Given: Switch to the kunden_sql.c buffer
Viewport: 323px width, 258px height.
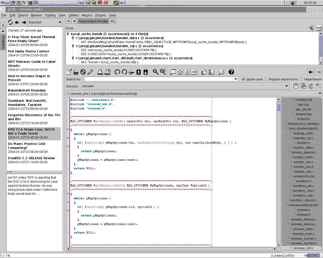Looking at the screenshot, I should click(x=303, y=172).
